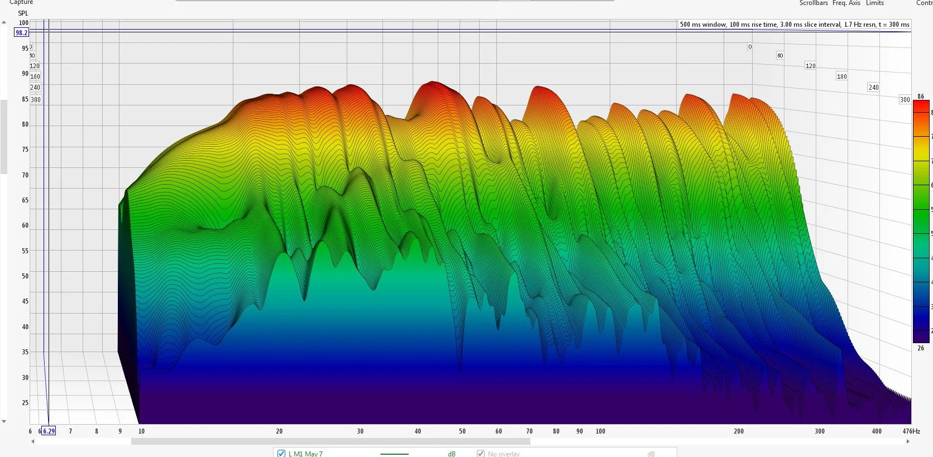Viewport: 933px width, 457px height.
Task: Open the Limits graph option
Action: point(875,3)
